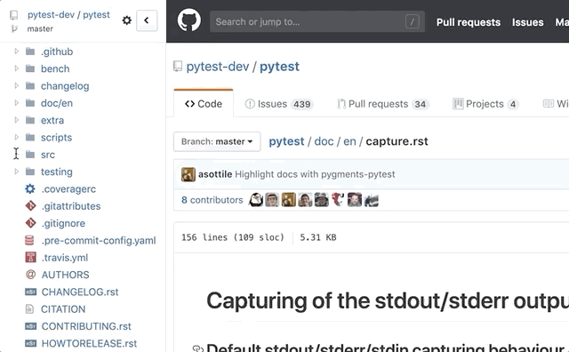The width and height of the screenshot is (569, 352).
Task: Click the .gitignore git file icon
Action: [x=30, y=223]
